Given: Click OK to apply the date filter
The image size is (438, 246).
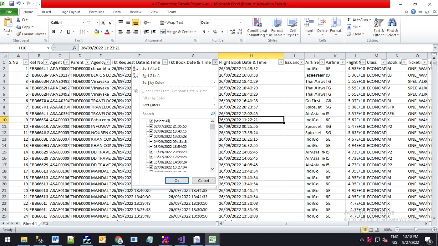Looking at the screenshot, I should click(177, 180).
